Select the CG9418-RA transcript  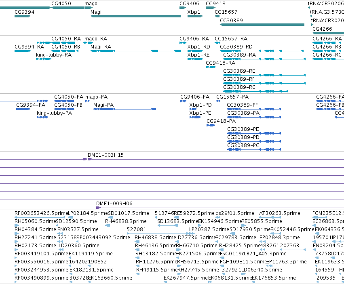coord(211,67)
